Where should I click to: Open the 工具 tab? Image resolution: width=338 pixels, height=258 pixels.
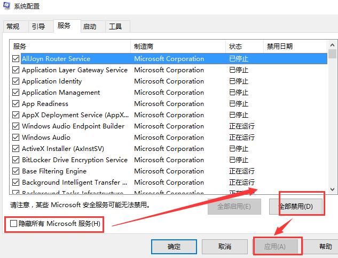[117, 27]
